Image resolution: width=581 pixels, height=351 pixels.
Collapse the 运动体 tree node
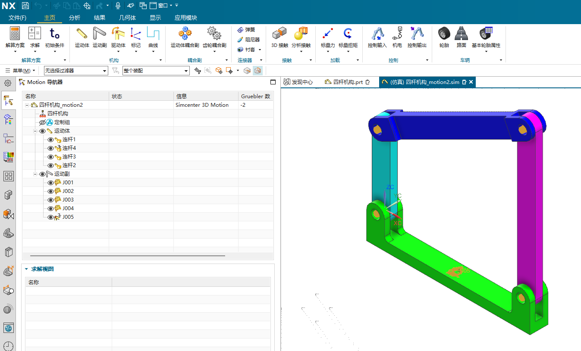pyautogui.click(x=35, y=131)
